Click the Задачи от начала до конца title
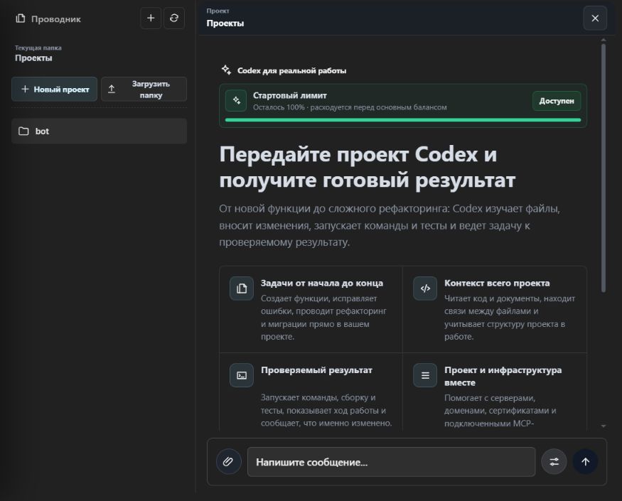Screen dimensions: 622x501 pyautogui.click(x=322, y=284)
